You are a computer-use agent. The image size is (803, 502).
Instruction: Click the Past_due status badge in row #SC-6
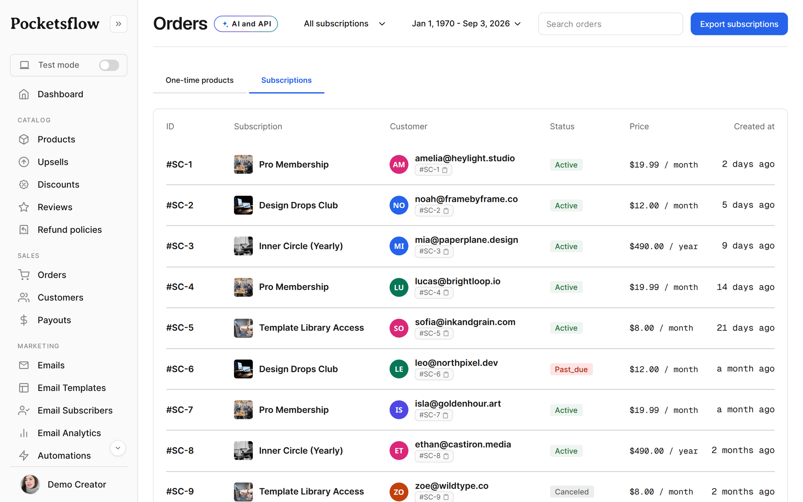tap(571, 369)
